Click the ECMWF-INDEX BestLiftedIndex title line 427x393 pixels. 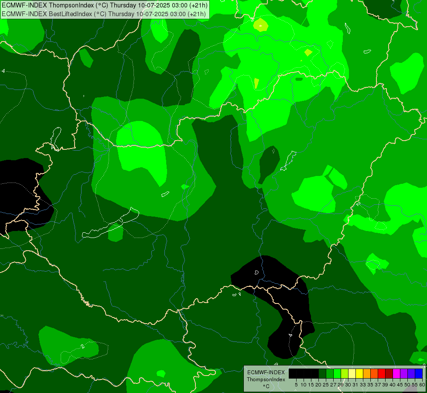(x=104, y=14)
